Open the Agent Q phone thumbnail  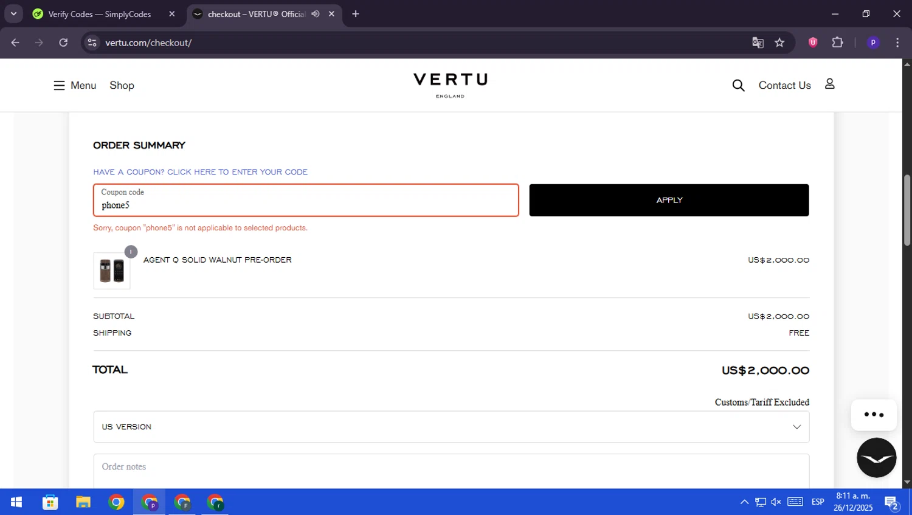[x=112, y=271]
